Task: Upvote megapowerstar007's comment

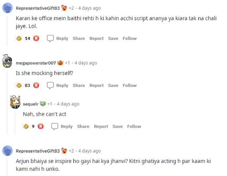Action: 19,85
